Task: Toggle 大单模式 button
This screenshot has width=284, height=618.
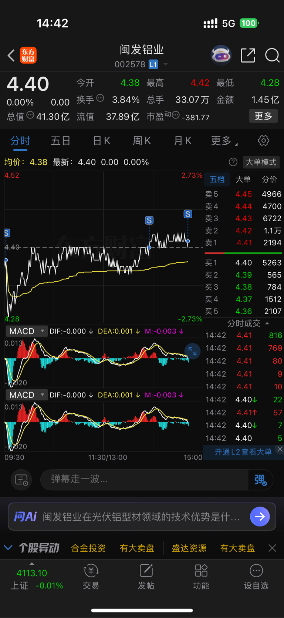Action: click(x=261, y=162)
